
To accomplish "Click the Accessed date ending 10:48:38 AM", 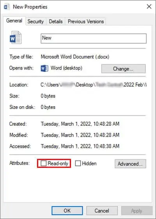I will coord(80,146).
